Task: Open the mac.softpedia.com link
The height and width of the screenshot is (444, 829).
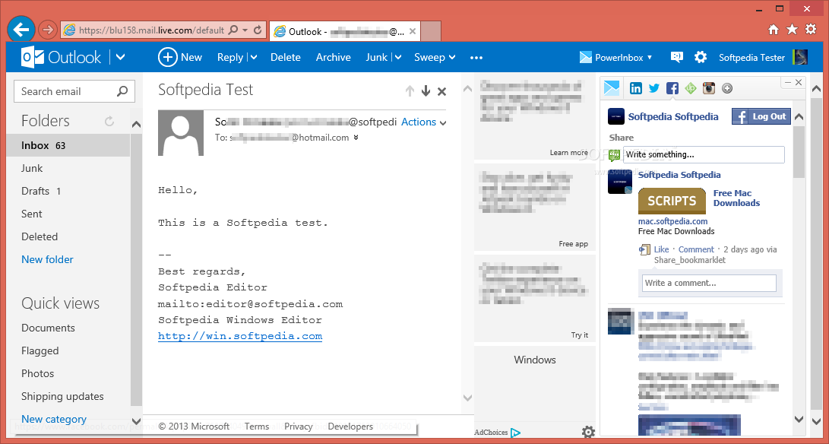Action: [x=672, y=222]
